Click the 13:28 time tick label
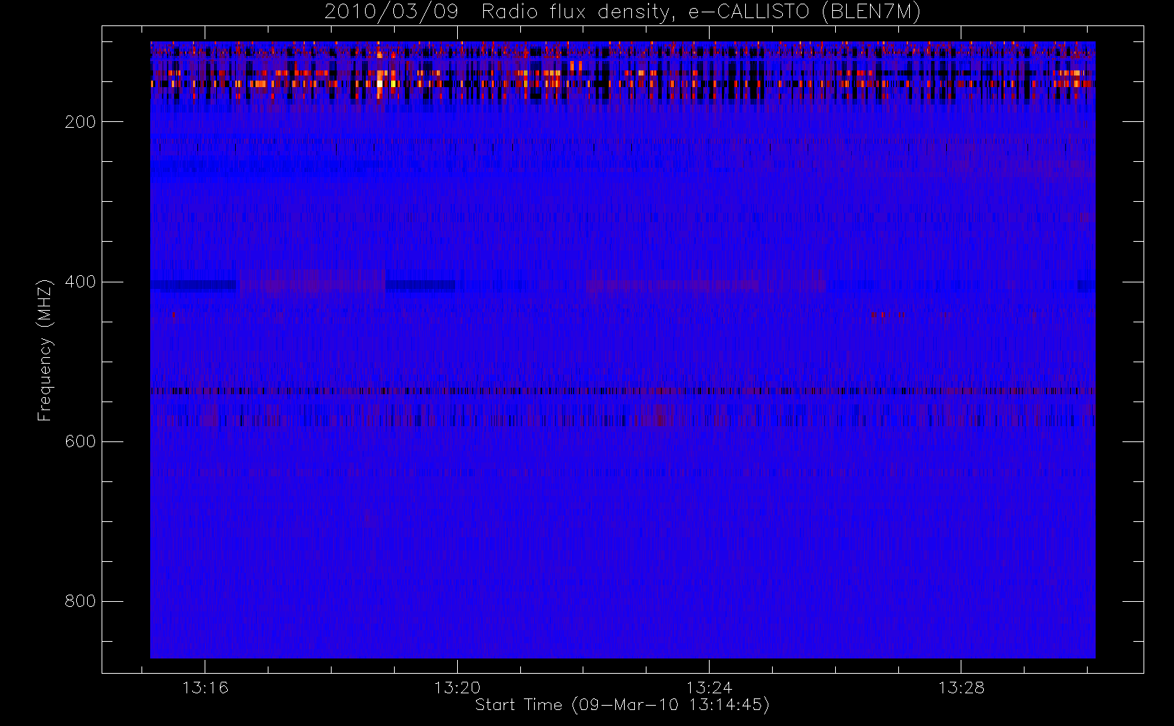The image size is (1174, 726). click(961, 688)
